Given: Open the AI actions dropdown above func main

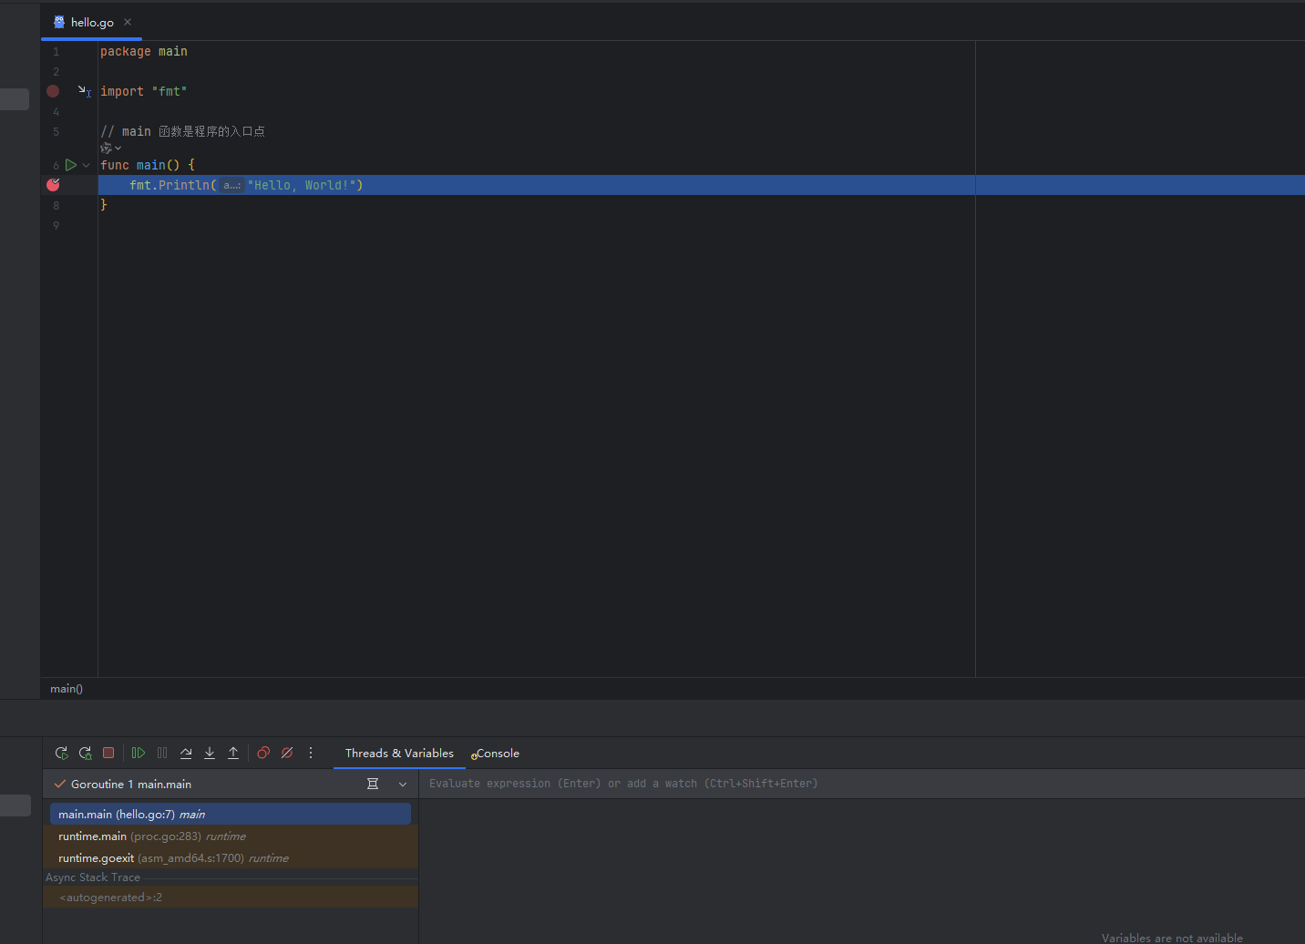Looking at the screenshot, I should [110, 148].
